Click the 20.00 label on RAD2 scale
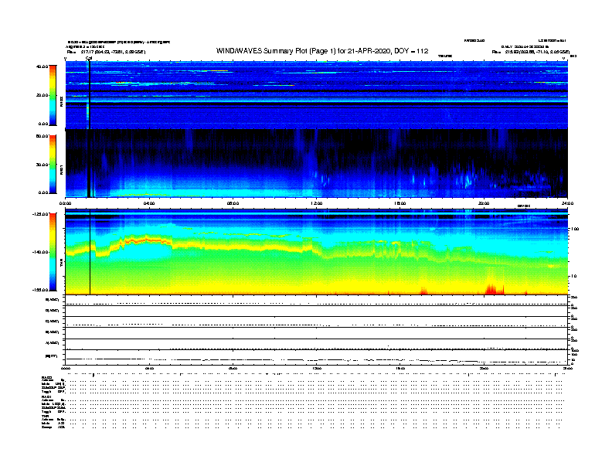This screenshot has width=612, height=473. (x=42, y=95)
